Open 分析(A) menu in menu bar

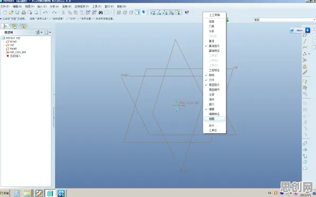pyautogui.click(x=55, y=6)
